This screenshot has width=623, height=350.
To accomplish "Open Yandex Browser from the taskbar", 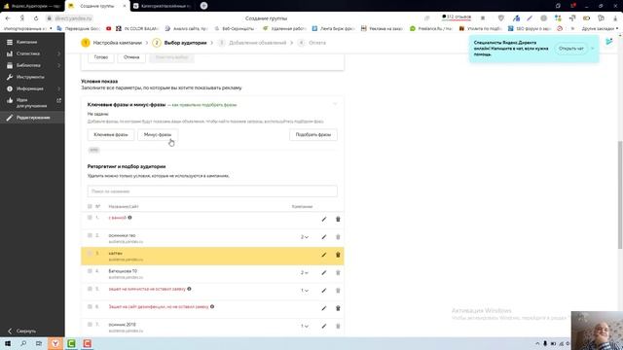I will pos(55,343).
